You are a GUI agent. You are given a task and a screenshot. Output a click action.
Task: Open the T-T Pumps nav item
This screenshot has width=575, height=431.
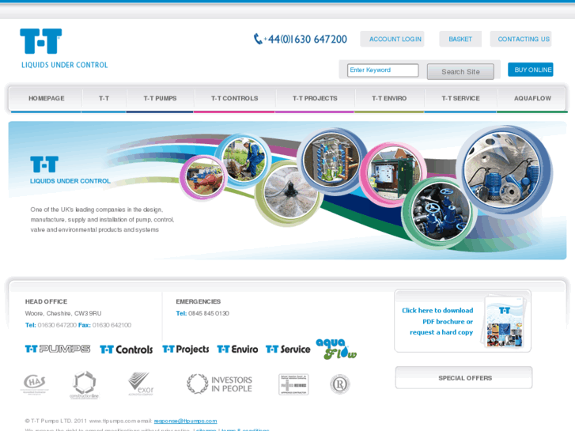160,98
